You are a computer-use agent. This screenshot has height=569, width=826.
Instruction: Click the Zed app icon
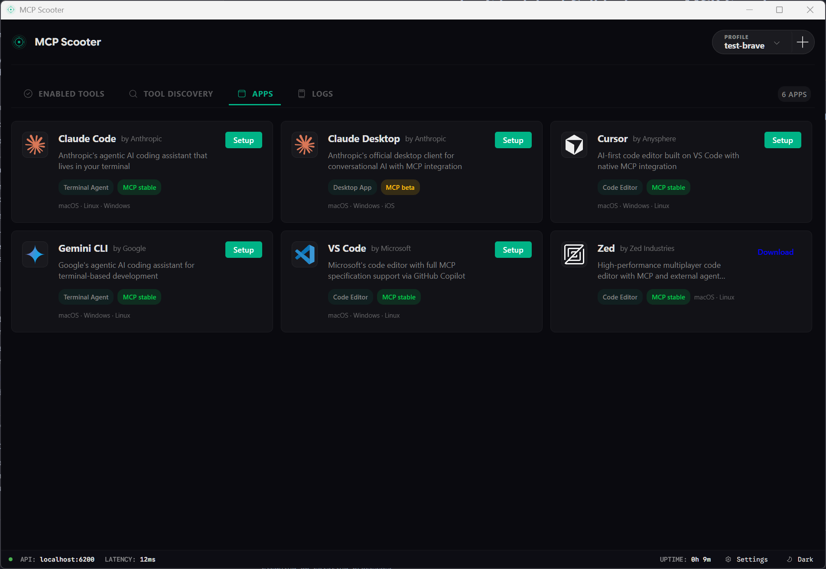[x=574, y=254]
